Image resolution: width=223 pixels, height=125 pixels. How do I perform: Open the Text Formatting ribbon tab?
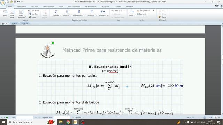(90, 6)
